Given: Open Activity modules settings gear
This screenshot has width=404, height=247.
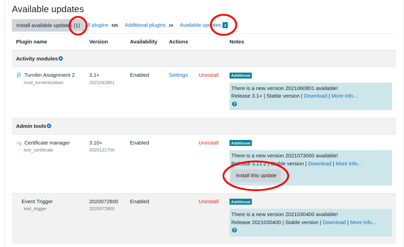Looking at the screenshot, I should (x=61, y=59).
